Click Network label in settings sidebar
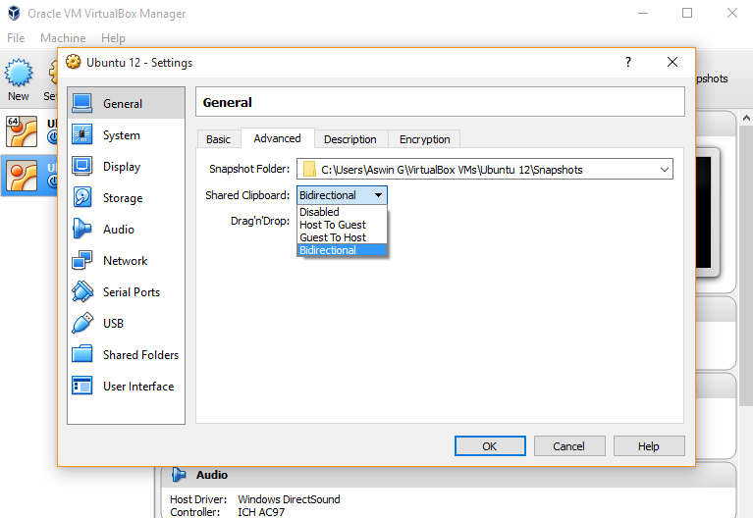753x518 pixels. (126, 261)
